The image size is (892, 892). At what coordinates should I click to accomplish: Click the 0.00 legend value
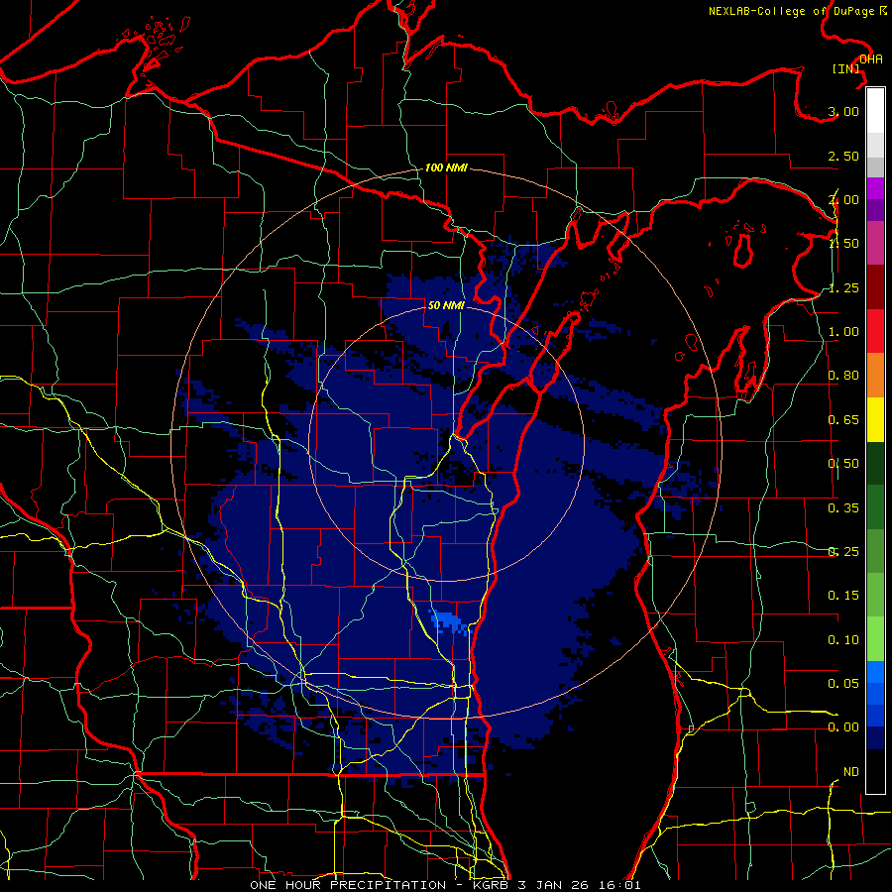click(x=843, y=727)
